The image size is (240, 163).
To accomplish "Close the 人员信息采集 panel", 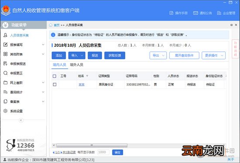I will 236,25.
